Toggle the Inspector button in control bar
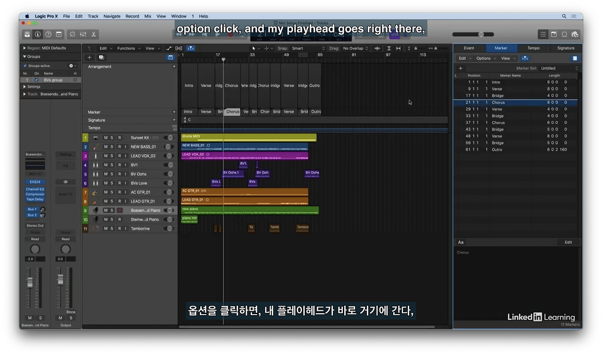The image size is (602, 355). 38,34
